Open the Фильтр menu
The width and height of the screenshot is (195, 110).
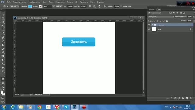(70, 2)
